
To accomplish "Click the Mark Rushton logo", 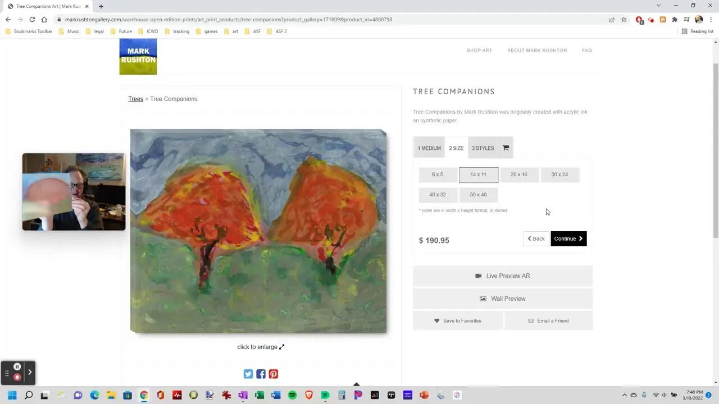I will point(138,57).
